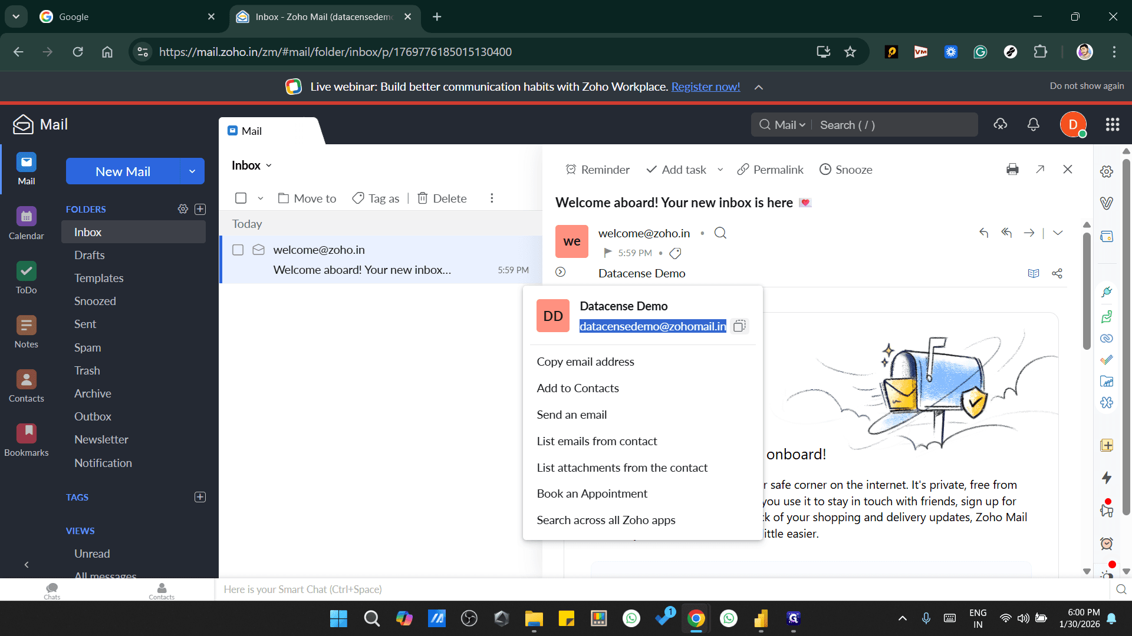
Task: Expand more reply options chevron
Action: click(x=1058, y=233)
